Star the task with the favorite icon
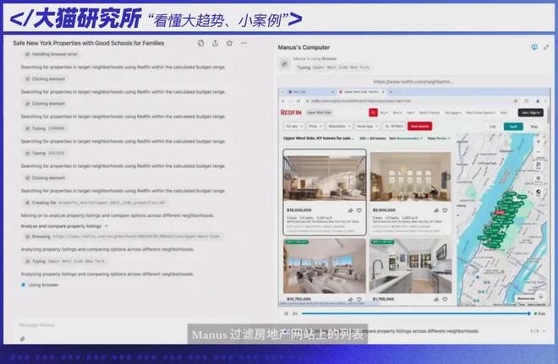This screenshot has height=364, width=558. (229, 43)
